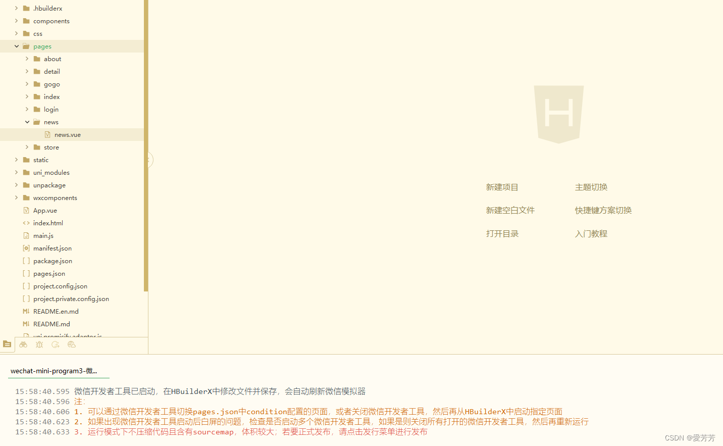Select the about folder label
Viewport: 723px width, 446px height.
tap(53, 59)
